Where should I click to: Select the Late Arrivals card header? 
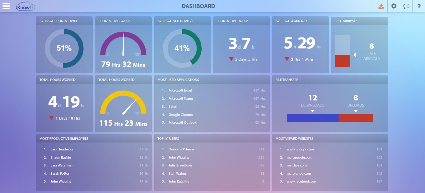[x=359, y=21]
